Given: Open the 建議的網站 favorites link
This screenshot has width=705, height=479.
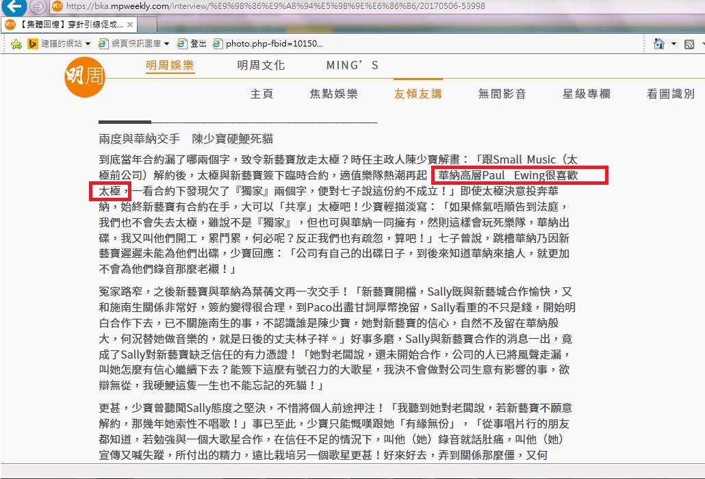Looking at the screenshot, I should click(x=62, y=44).
